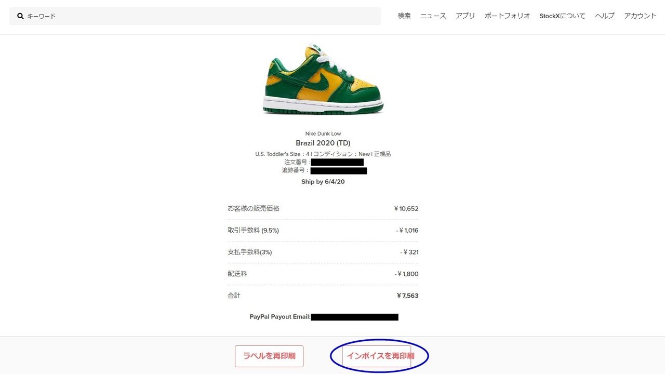Image resolution: width=665 pixels, height=374 pixels.
Task: Click the 取引手数料 (9.5%) row
Action: (323, 230)
